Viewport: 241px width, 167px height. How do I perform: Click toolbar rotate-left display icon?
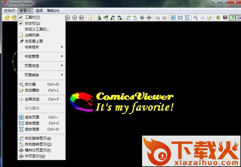pyautogui.click(x=128, y=18)
